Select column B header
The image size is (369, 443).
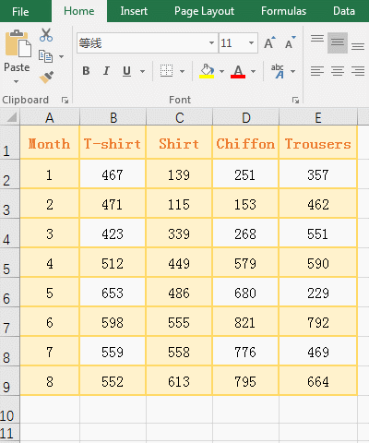point(113,117)
